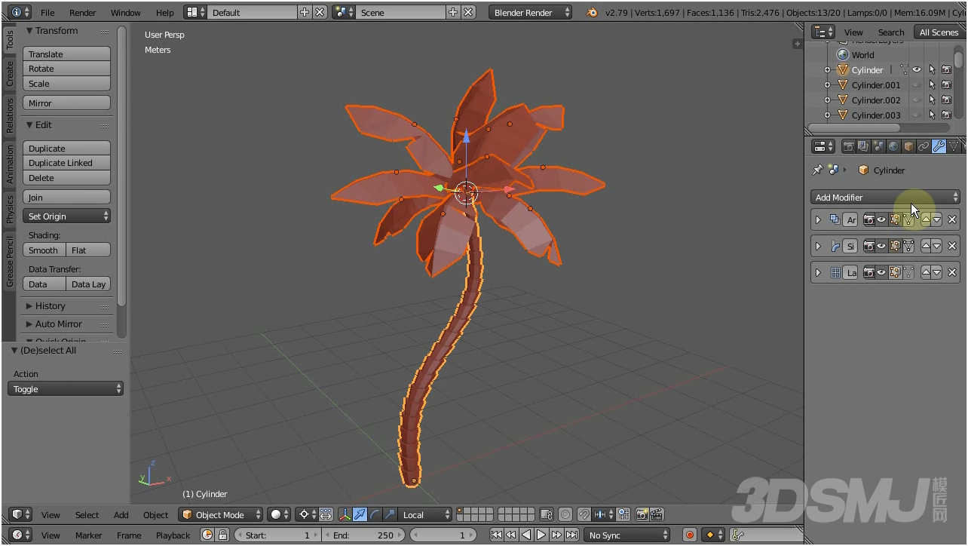The width and height of the screenshot is (968, 546).
Task: Play animation forward
Action: click(541, 535)
